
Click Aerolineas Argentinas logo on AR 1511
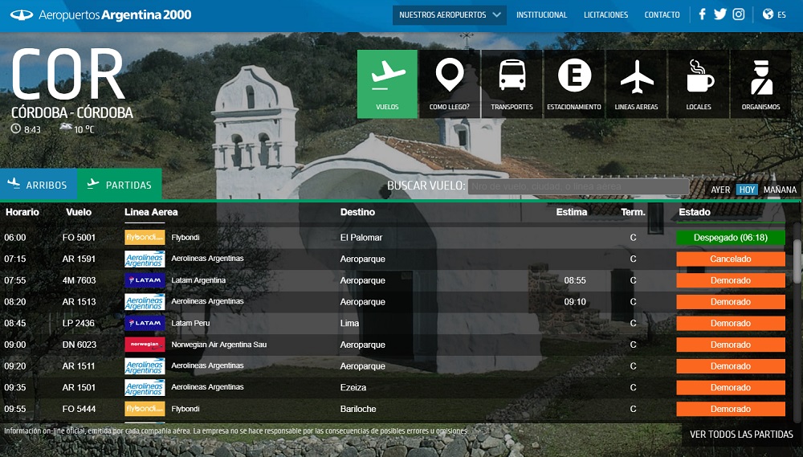point(145,365)
